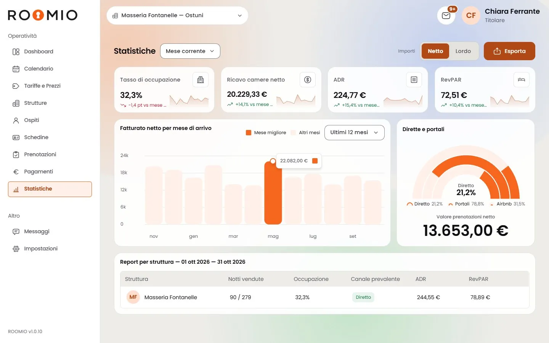Select the Statistiche menu item

pyautogui.click(x=50, y=189)
